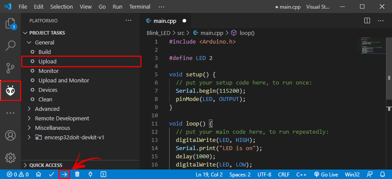The height and width of the screenshot is (179, 392).
Task: Change end of line sequence CRLF
Action: [284, 174]
